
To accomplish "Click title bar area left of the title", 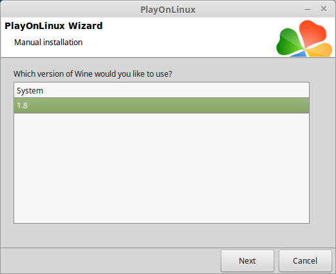I will (x=70, y=10).
